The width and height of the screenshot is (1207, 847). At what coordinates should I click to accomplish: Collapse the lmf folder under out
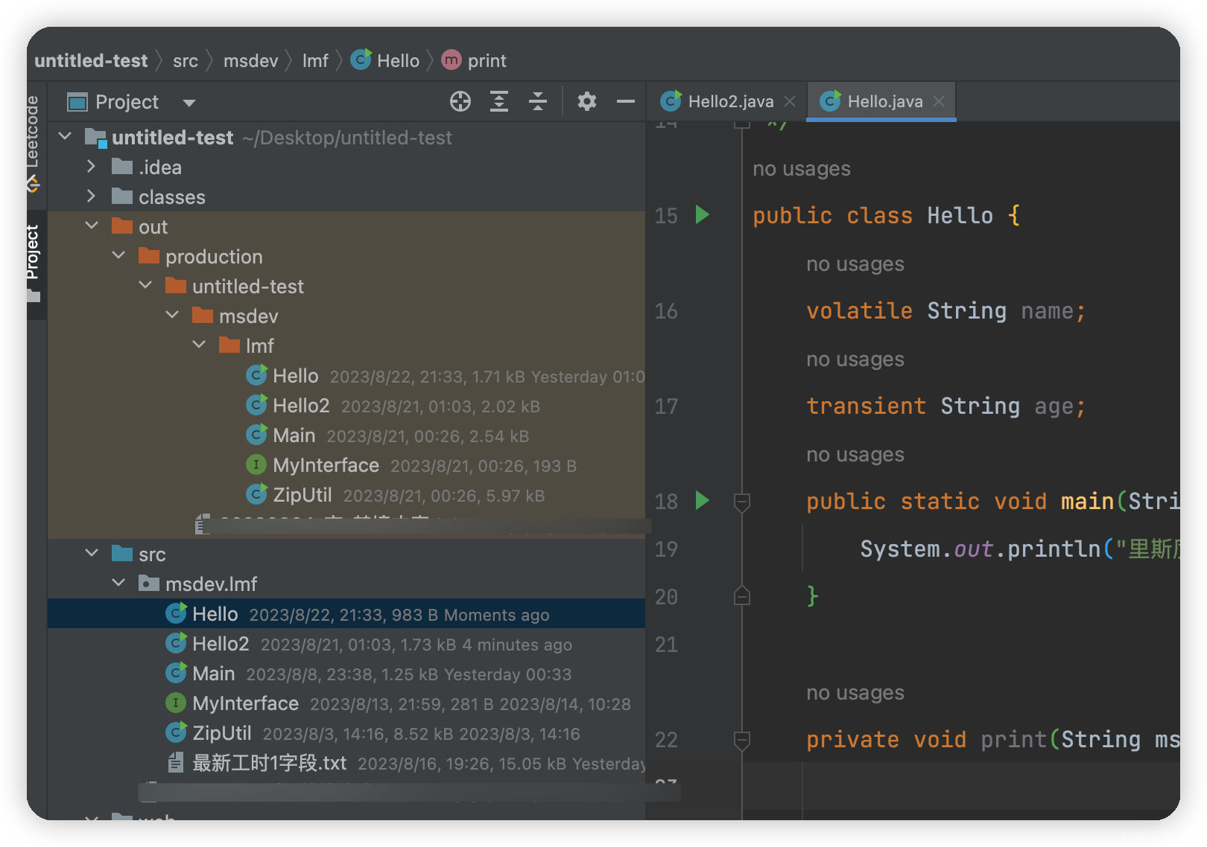(199, 345)
